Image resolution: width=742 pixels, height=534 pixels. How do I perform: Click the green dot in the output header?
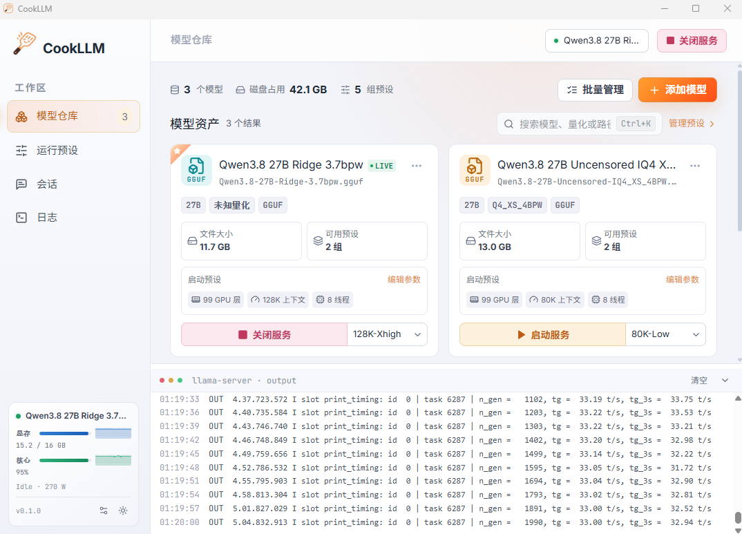pos(180,380)
